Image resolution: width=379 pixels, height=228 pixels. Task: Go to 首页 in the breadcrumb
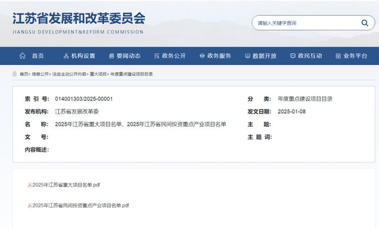tap(24, 74)
